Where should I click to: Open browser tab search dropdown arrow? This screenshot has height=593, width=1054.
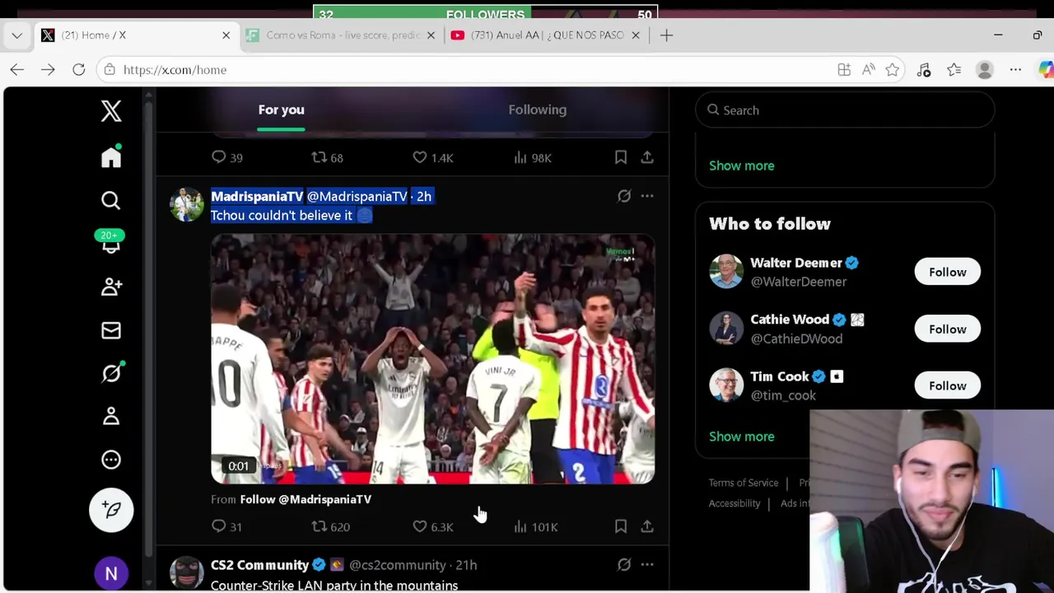16,35
